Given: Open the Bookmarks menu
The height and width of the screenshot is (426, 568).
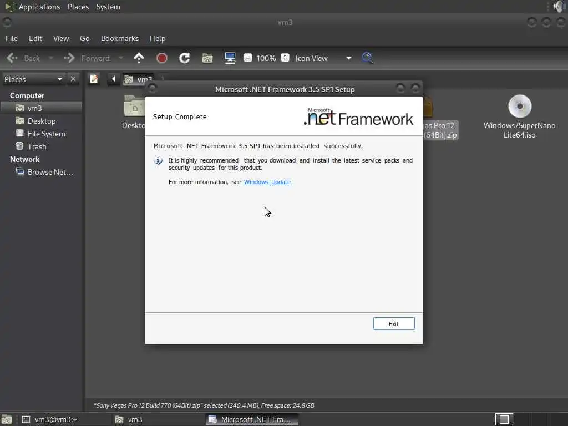Looking at the screenshot, I should click(120, 38).
